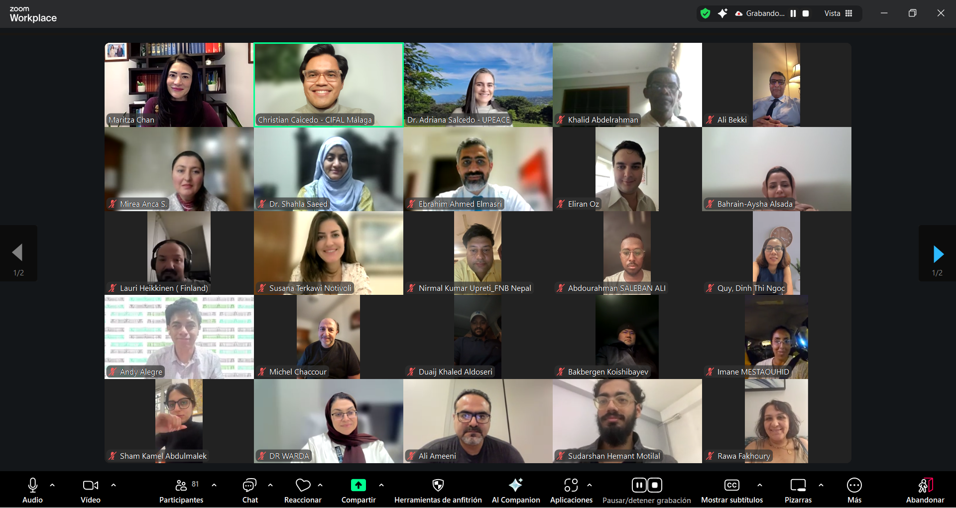Open the Vista layout menu
The image size is (956, 508).
click(x=838, y=13)
